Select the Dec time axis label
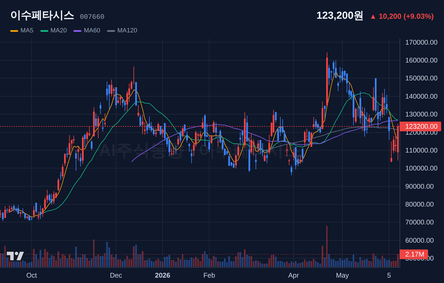Image resolution: width=444 pixels, height=283 pixels. pyautogui.click(x=116, y=275)
